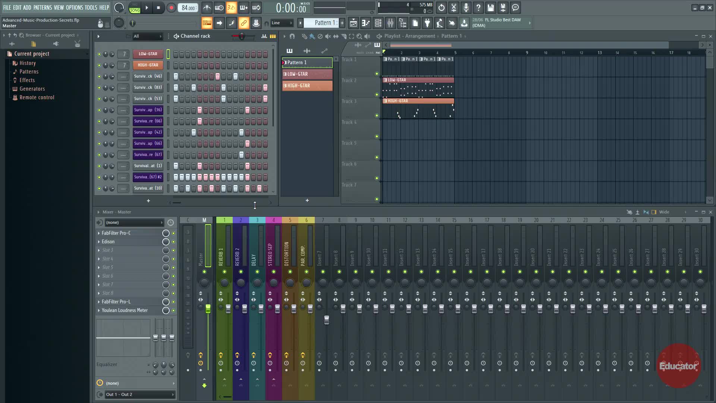The image size is (716, 403).
Task: Toggle the countdown before recording icon
Action: point(231,8)
